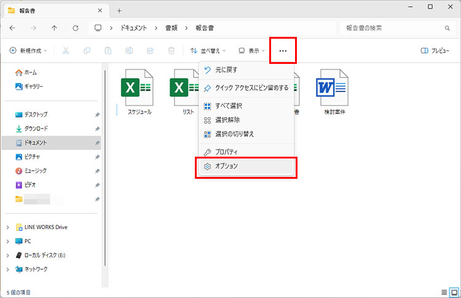This screenshot has height=298, width=461.
Task: Open ミュージック in the sidebar
Action: (31, 171)
